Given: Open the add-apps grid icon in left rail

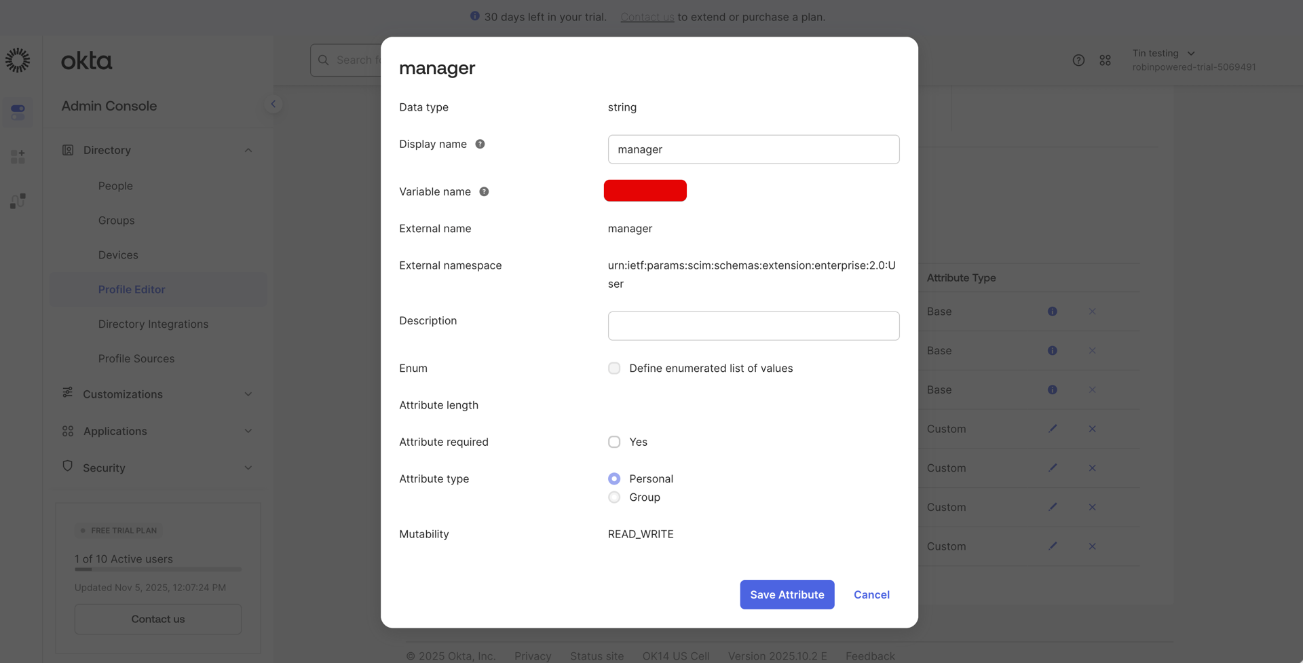Looking at the screenshot, I should pos(18,157).
